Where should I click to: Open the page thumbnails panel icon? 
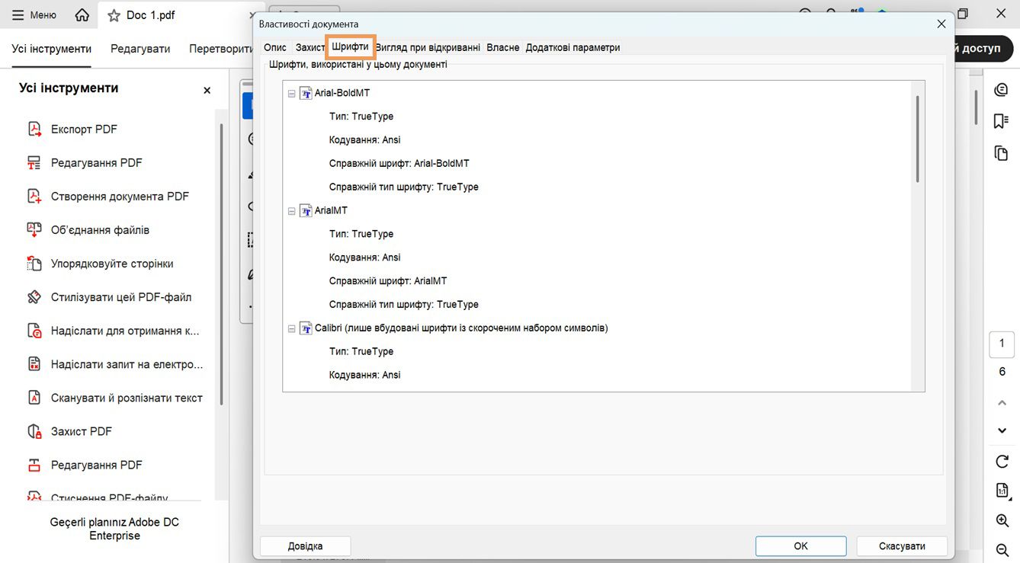(x=1002, y=153)
